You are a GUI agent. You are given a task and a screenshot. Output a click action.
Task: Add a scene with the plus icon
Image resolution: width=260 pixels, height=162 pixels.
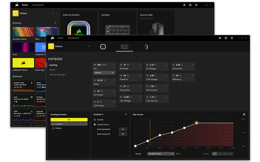pyautogui.click(x=56, y=23)
